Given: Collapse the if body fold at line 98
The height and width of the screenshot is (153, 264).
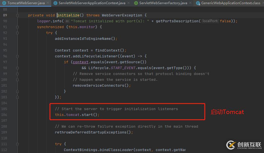Looking at the screenshot, I should point(17,68).
